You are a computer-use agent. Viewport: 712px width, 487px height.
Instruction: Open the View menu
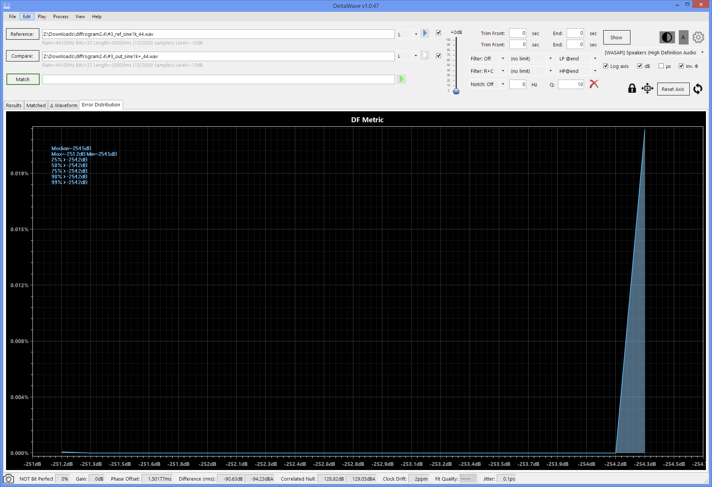tap(80, 16)
